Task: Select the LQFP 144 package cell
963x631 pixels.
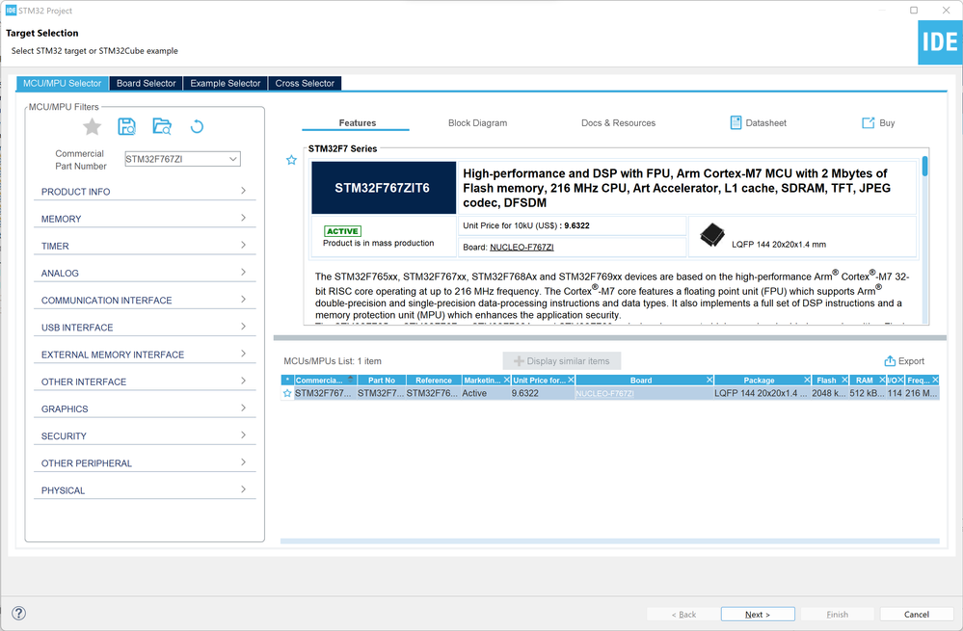Action: tap(762, 393)
